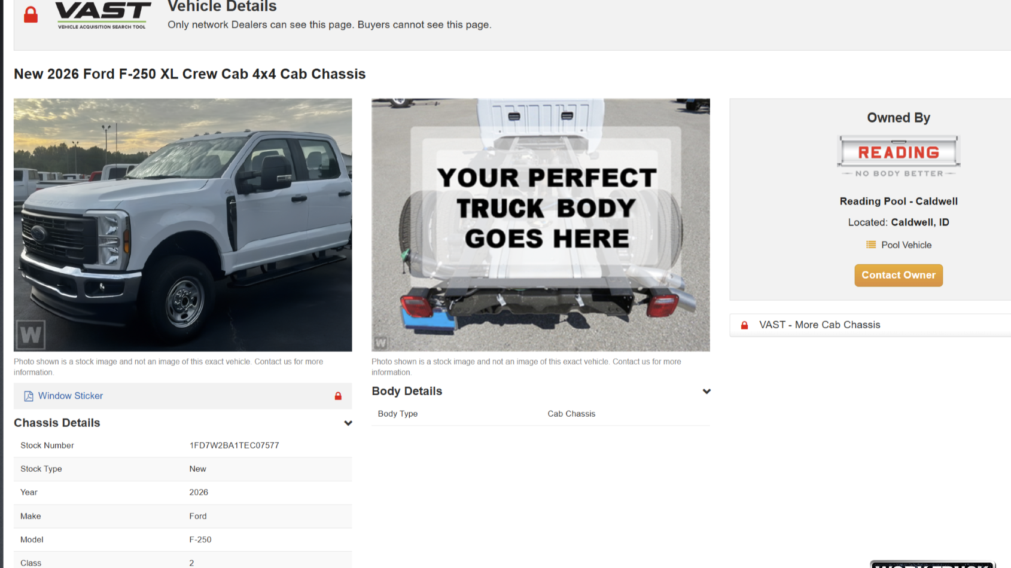This screenshot has height=568, width=1011.
Task: Click the stock number 1FD7W2BA1TEC07577
Action: click(x=234, y=445)
